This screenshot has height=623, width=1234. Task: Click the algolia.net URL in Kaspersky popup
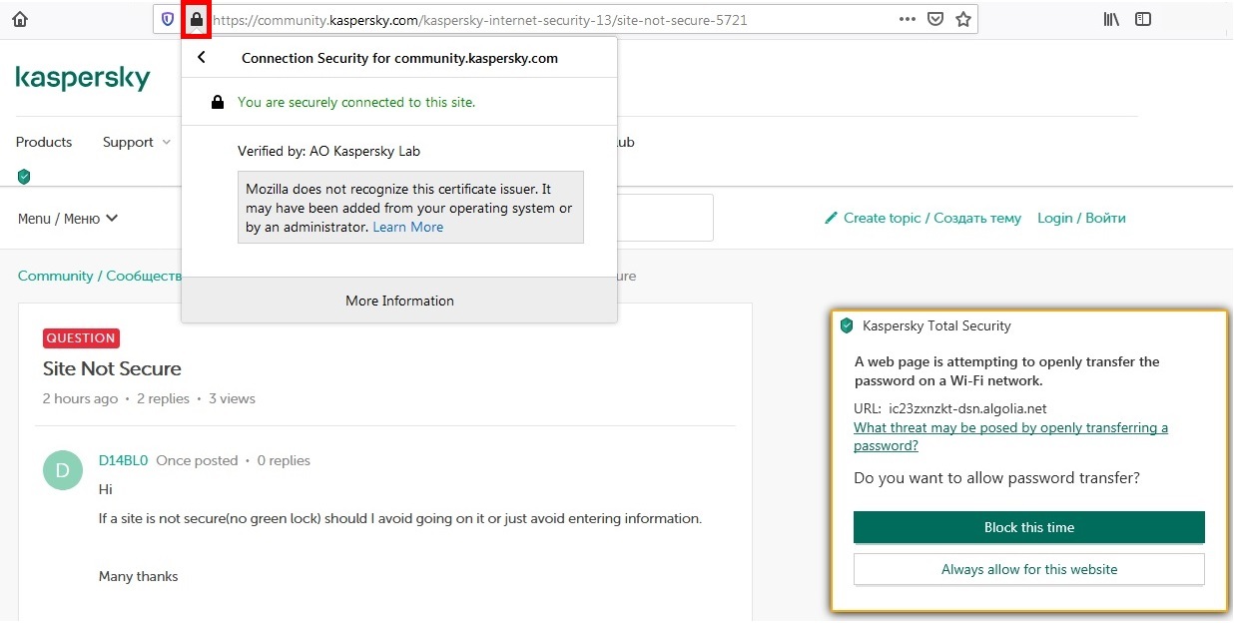point(967,408)
